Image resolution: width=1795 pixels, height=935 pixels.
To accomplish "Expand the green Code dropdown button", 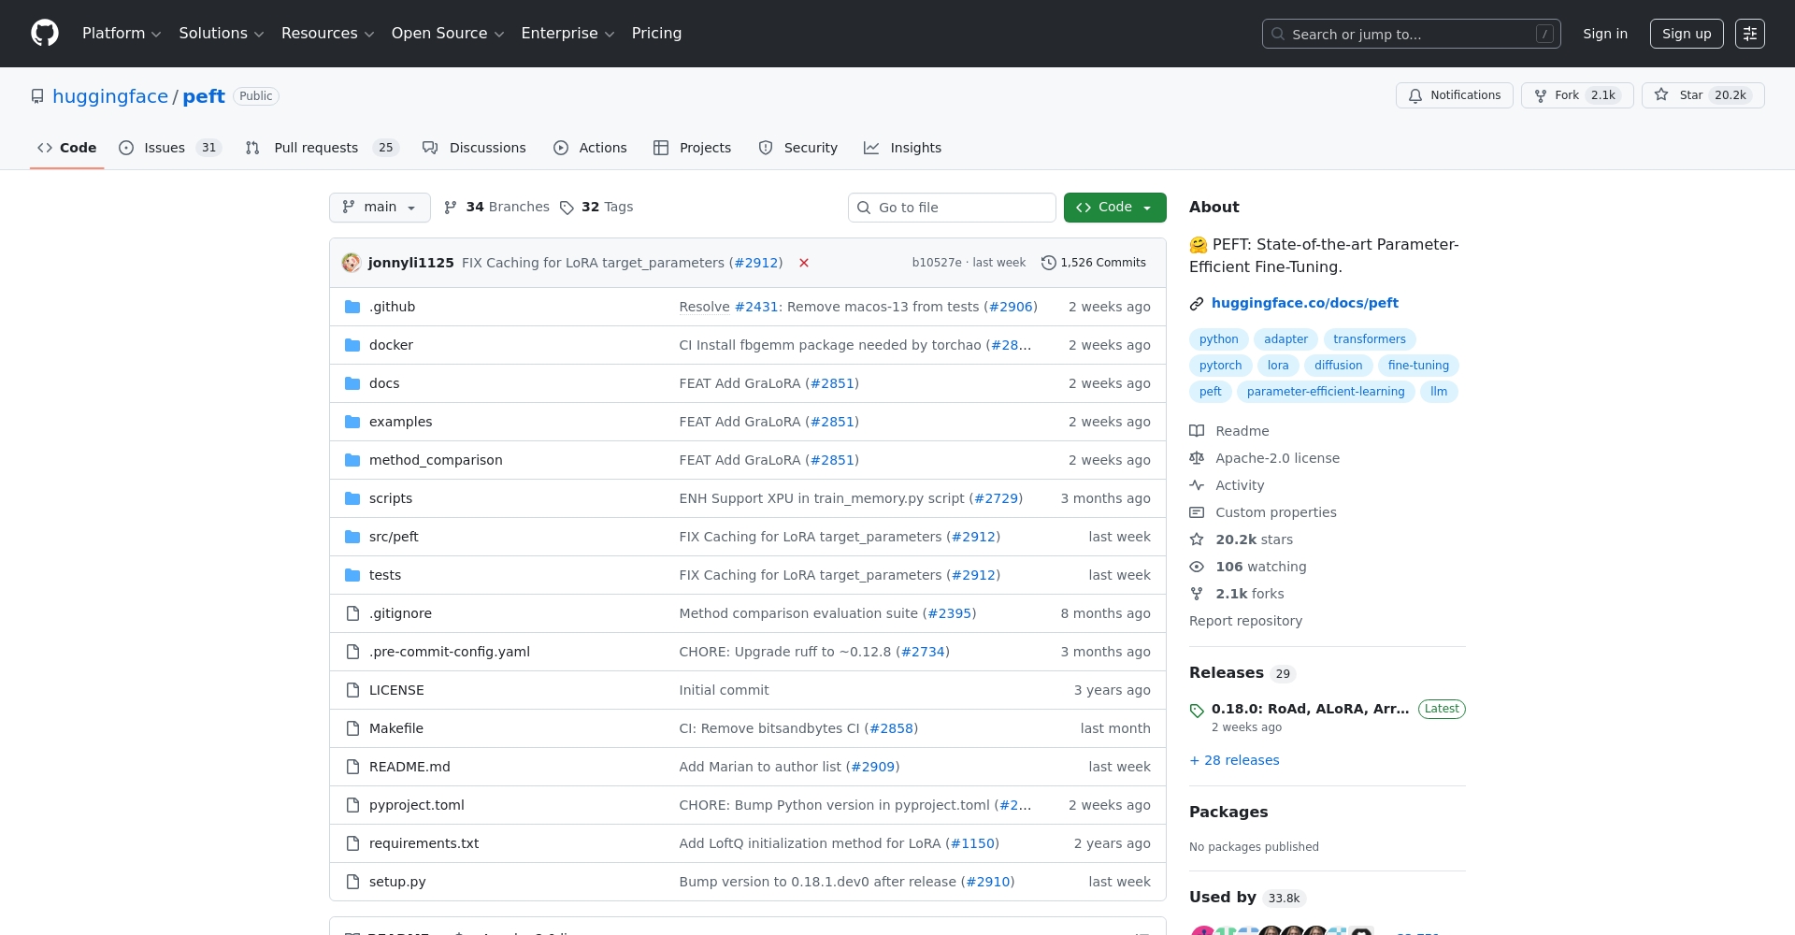I will coord(1114,208).
